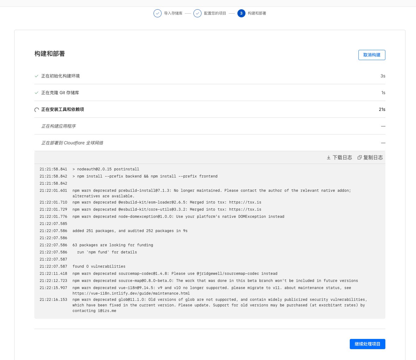Cancel the build with 取消构建 button
This screenshot has height=360, width=416.
(372, 55)
